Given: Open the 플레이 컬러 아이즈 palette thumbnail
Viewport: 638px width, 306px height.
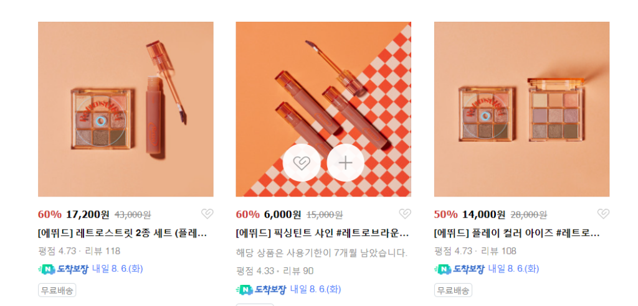Looking at the screenshot, I should [521, 109].
